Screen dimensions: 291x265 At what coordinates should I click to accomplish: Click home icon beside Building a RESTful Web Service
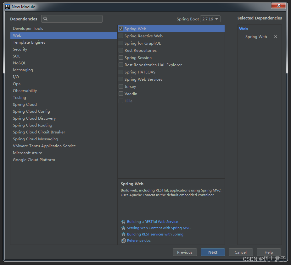coord(123,222)
